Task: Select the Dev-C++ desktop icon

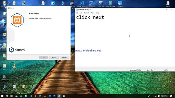Action: (101, 4)
